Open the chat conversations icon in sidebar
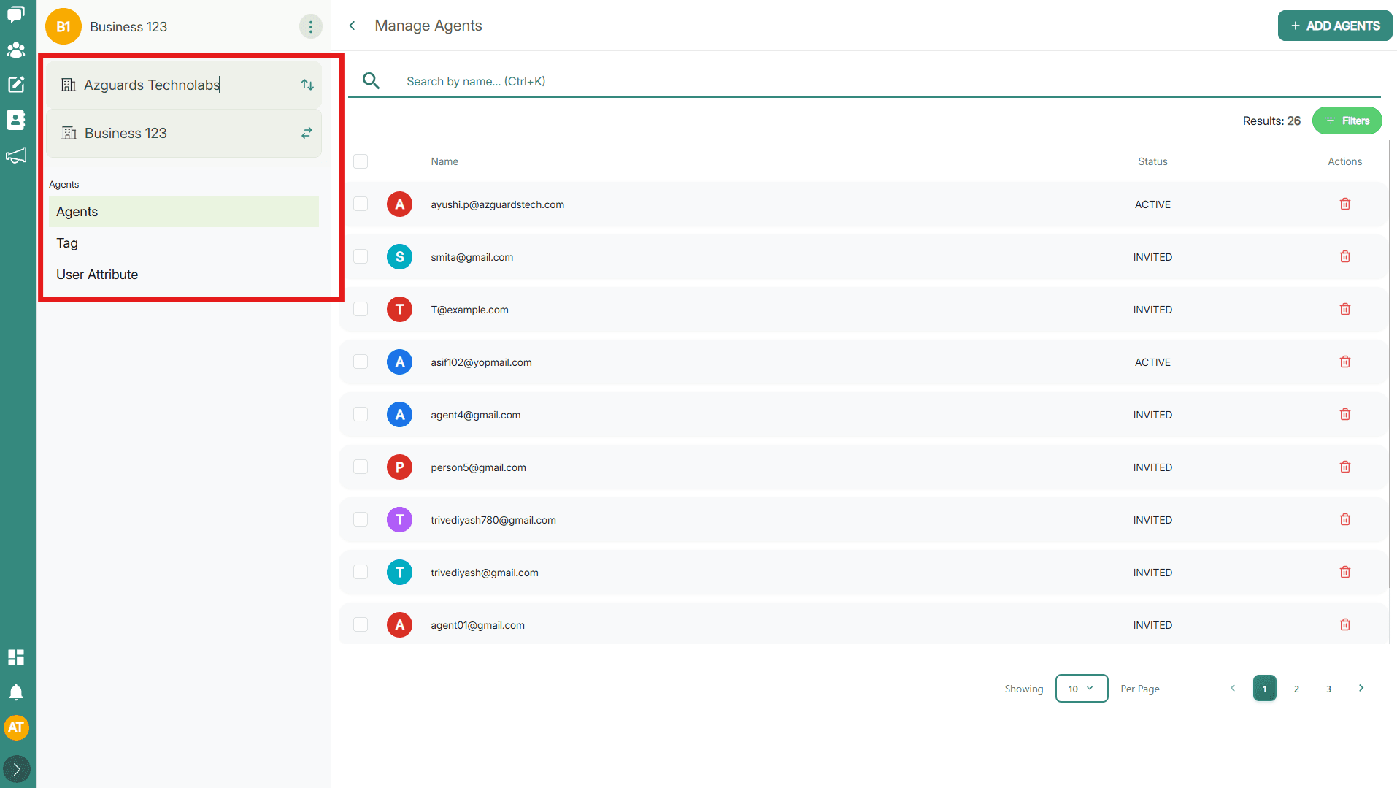The height and width of the screenshot is (788, 1397). pyautogui.click(x=16, y=15)
